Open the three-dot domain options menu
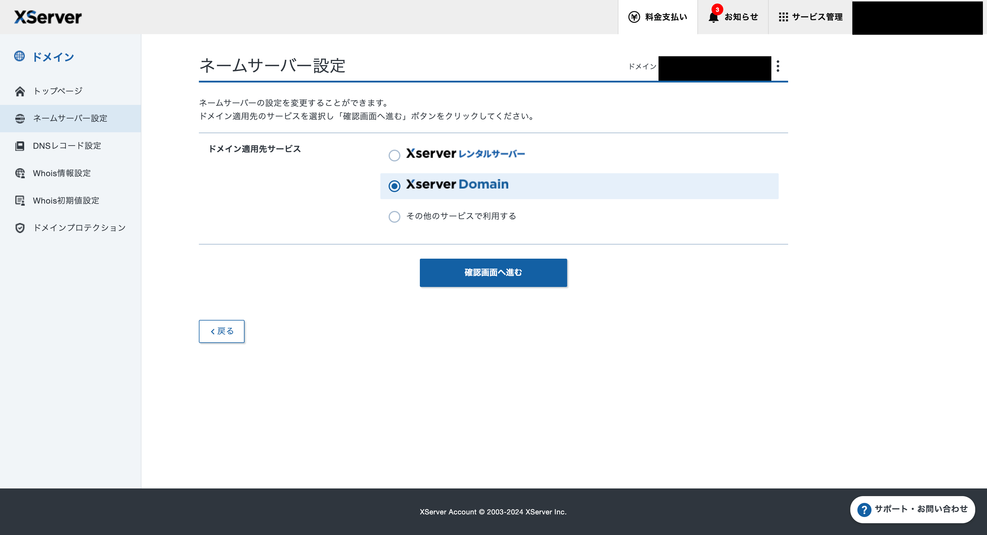Image resolution: width=987 pixels, height=535 pixels. 778,66
